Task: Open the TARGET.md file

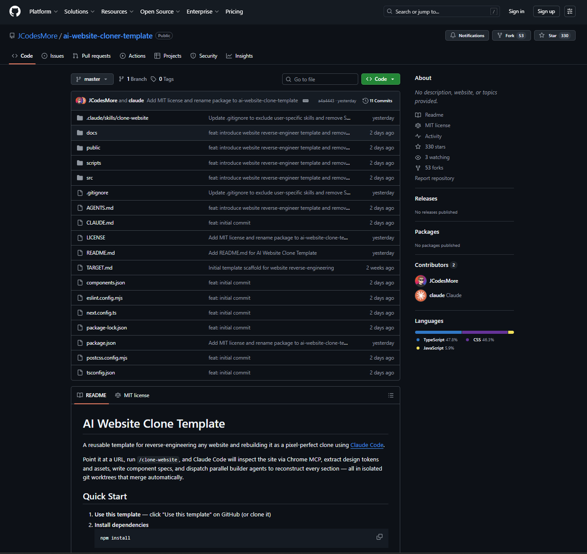Action: (99, 268)
